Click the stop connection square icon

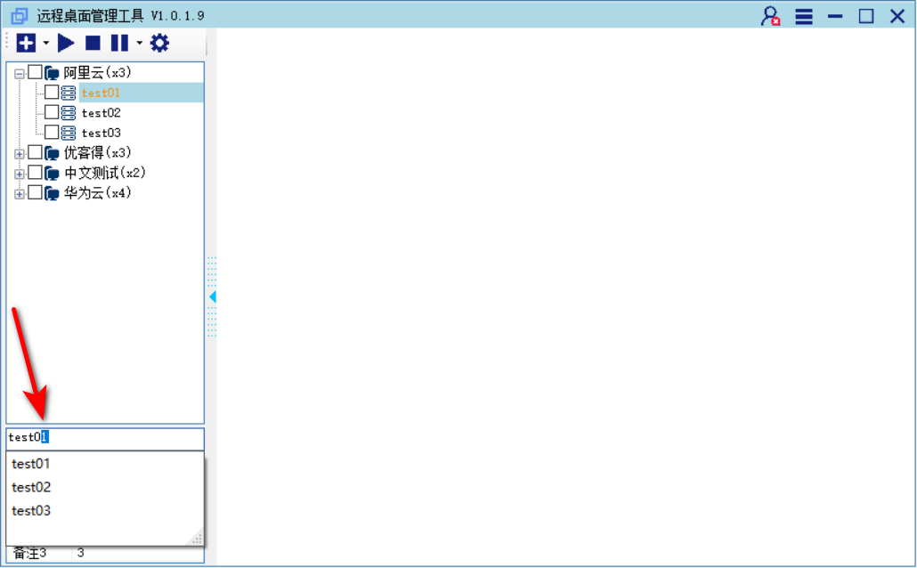93,43
